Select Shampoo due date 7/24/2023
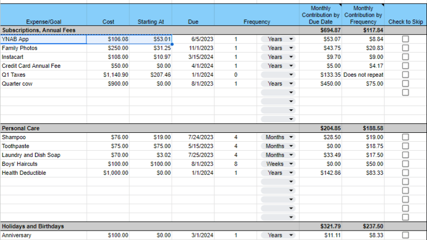This screenshot has height=240, width=427. click(x=193, y=137)
